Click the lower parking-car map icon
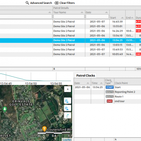Image resolution: width=141 pixels, height=141 pixels. [68, 108]
